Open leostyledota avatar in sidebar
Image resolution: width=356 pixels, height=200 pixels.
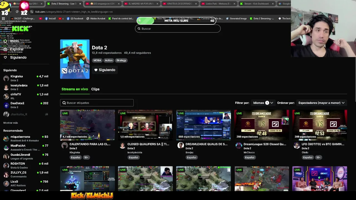tap(6, 87)
